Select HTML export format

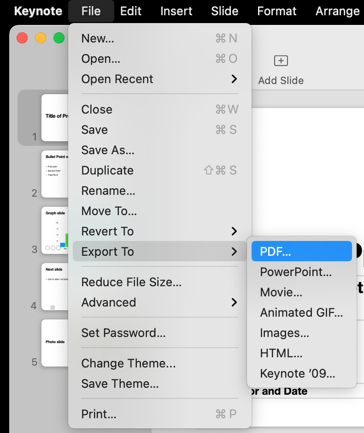(x=281, y=353)
